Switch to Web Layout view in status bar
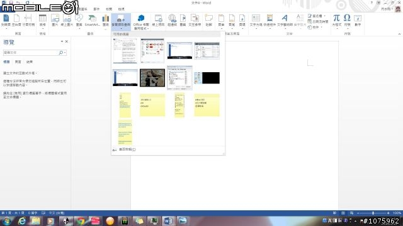The height and width of the screenshot is (226, 403). 351,213
